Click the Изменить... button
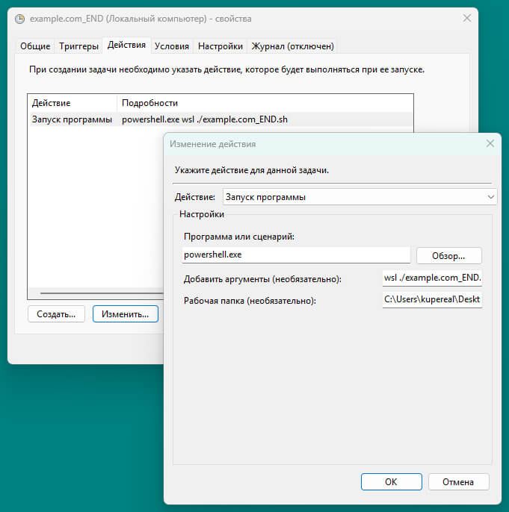Screen dimensions: 509x512 click(125, 314)
